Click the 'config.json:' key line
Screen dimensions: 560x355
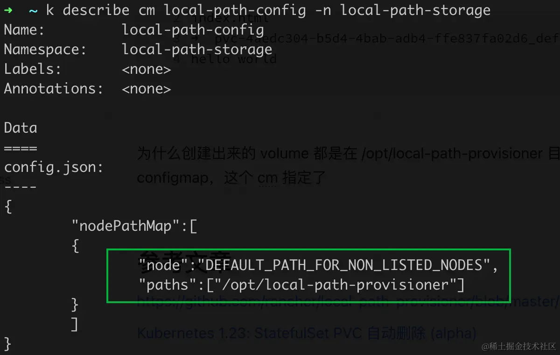[x=53, y=167]
